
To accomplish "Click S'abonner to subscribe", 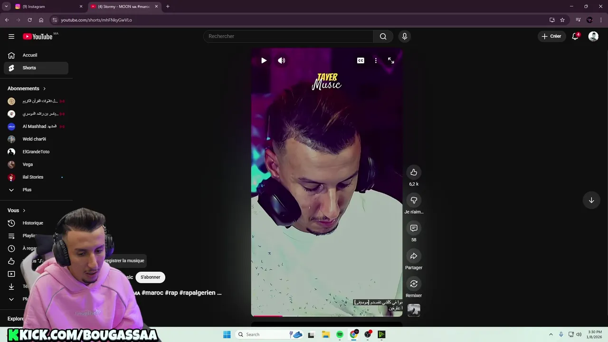I will 150,277.
